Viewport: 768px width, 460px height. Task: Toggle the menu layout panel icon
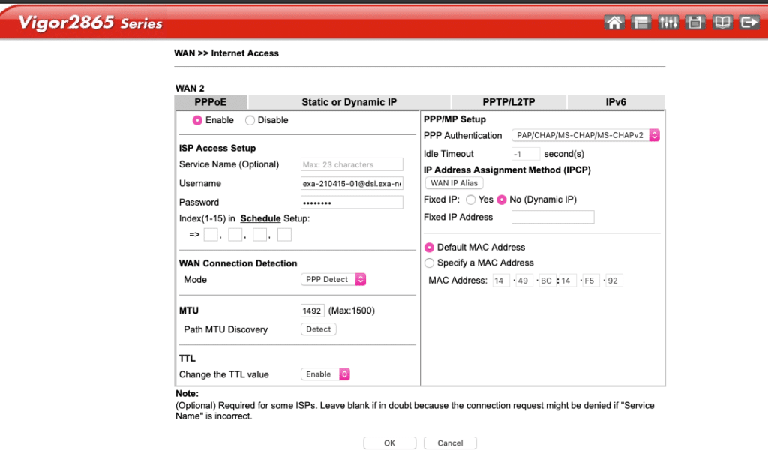pyautogui.click(x=641, y=23)
